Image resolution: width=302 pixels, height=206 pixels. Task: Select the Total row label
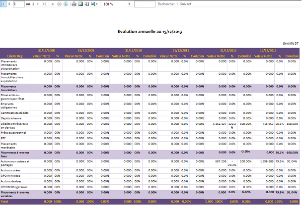(x=4, y=202)
